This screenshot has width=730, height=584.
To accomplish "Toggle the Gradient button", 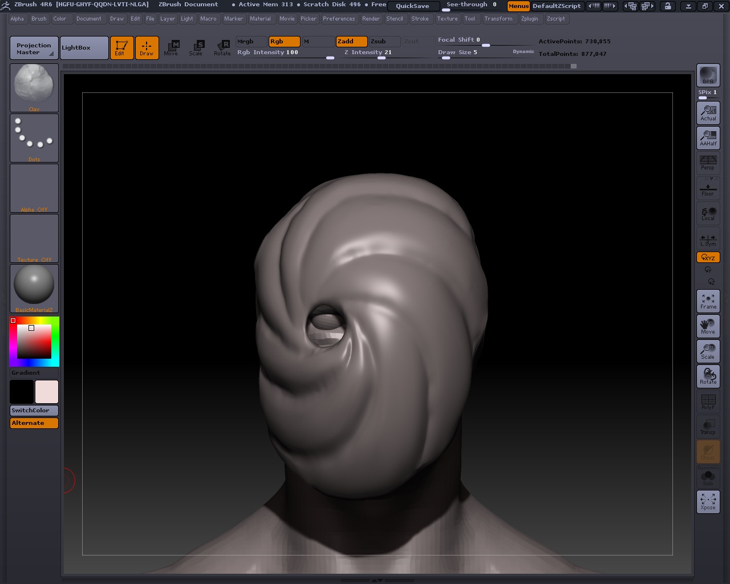I will point(34,373).
